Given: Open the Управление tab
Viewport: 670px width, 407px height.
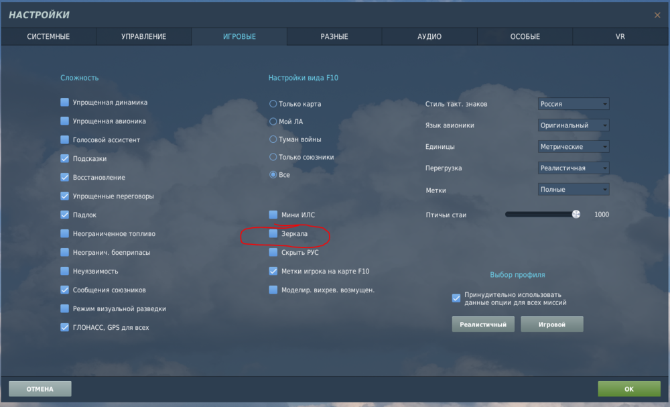Looking at the screenshot, I should tap(143, 37).
